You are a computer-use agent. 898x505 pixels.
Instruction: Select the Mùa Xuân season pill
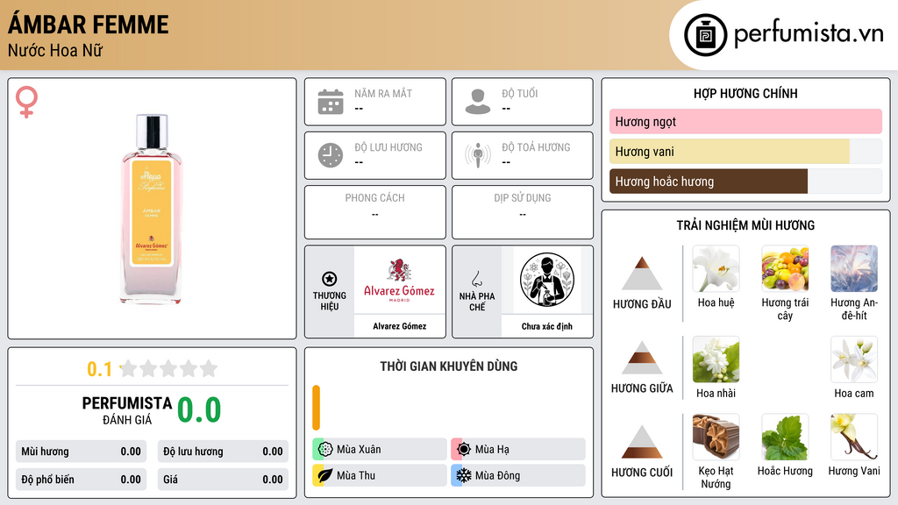(380, 450)
